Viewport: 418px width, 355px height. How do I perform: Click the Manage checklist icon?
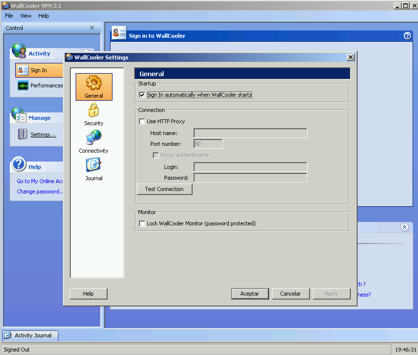click(x=19, y=114)
